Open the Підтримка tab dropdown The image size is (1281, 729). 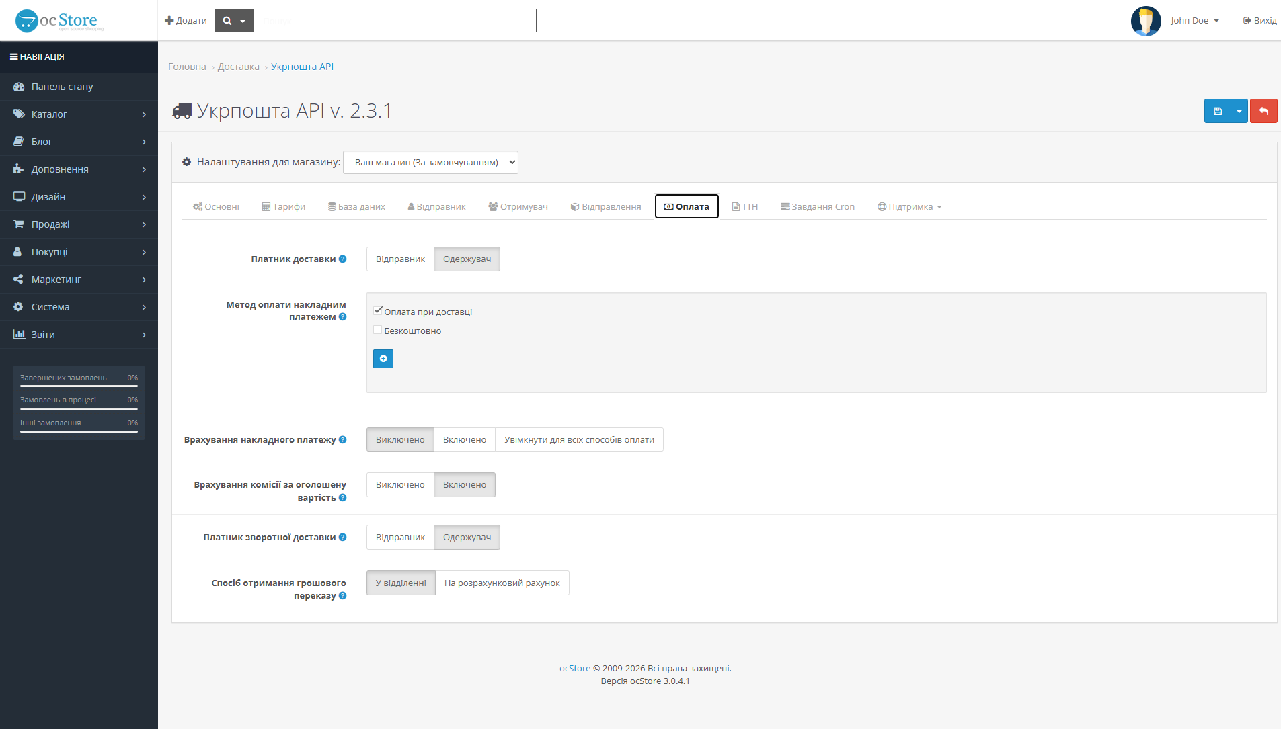(909, 207)
